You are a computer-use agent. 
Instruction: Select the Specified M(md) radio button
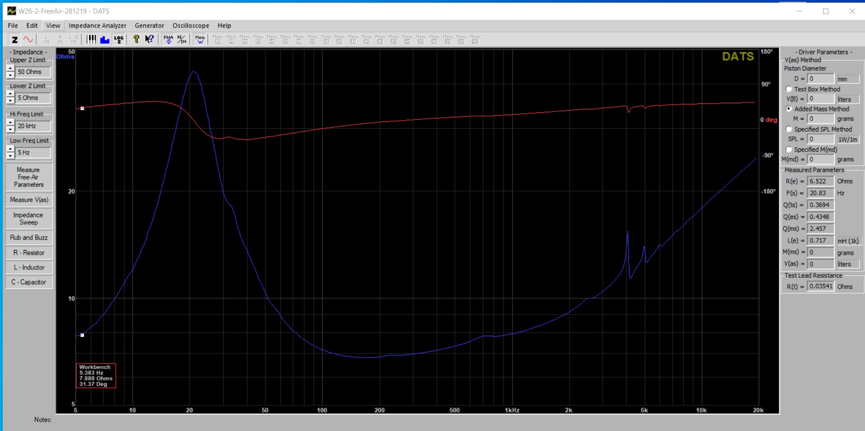point(789,149)
